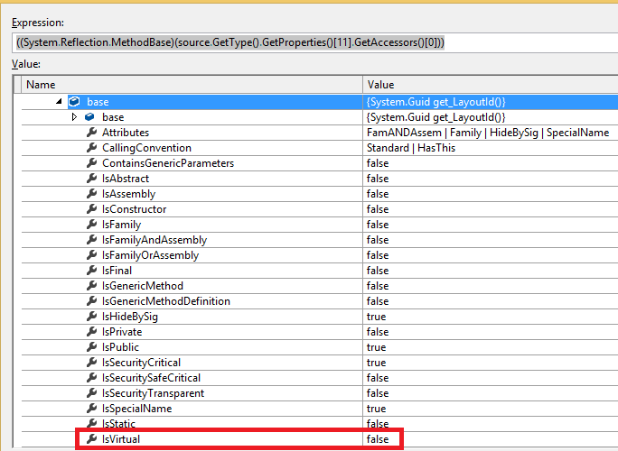Select the IsGenericMethod property name
The width and height of the screenshot is (618, 451).
coord(143,286)
